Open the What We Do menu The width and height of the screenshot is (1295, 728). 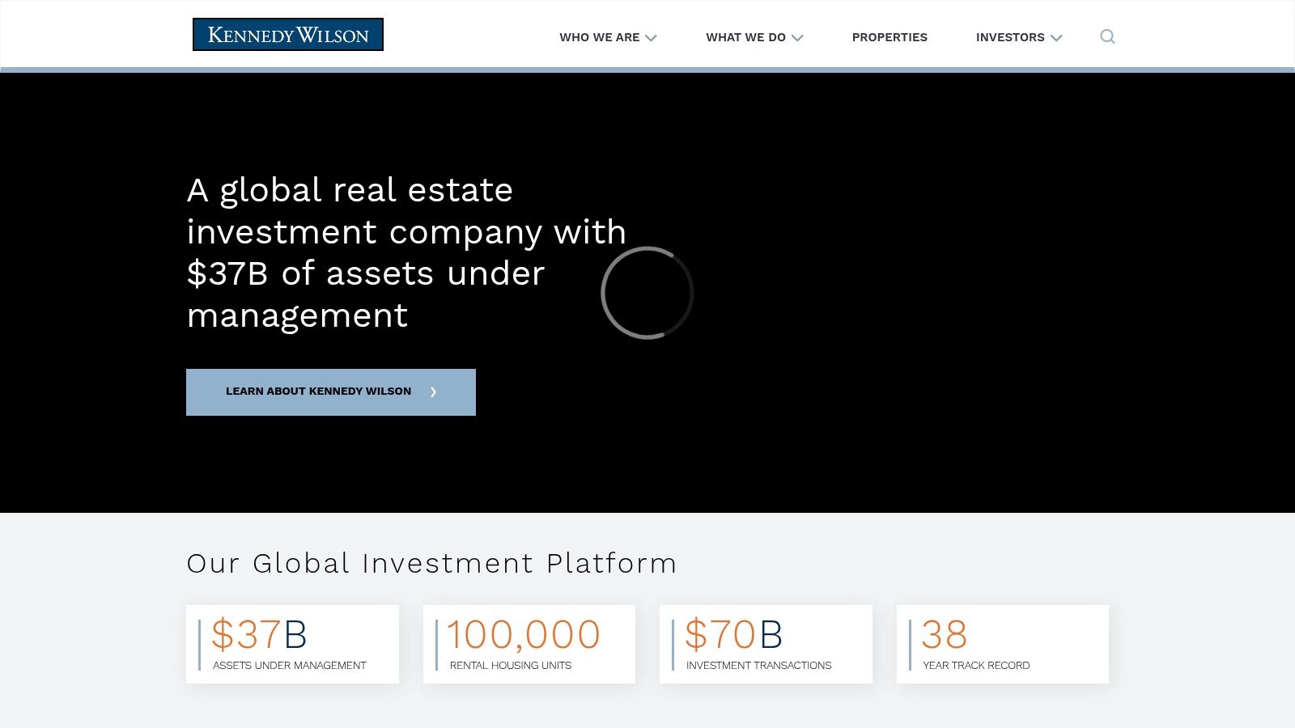point(745,37)
